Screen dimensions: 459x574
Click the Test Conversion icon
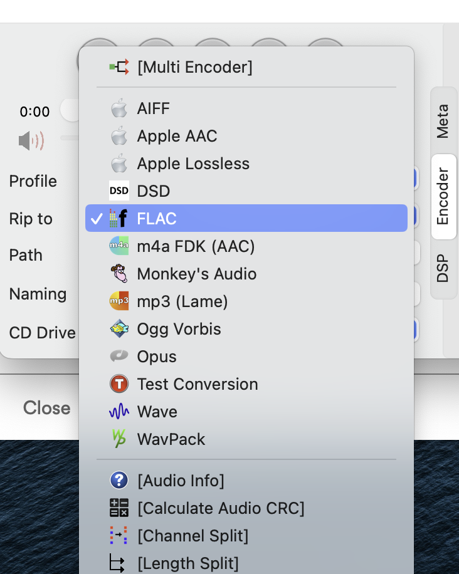(119, 384)
